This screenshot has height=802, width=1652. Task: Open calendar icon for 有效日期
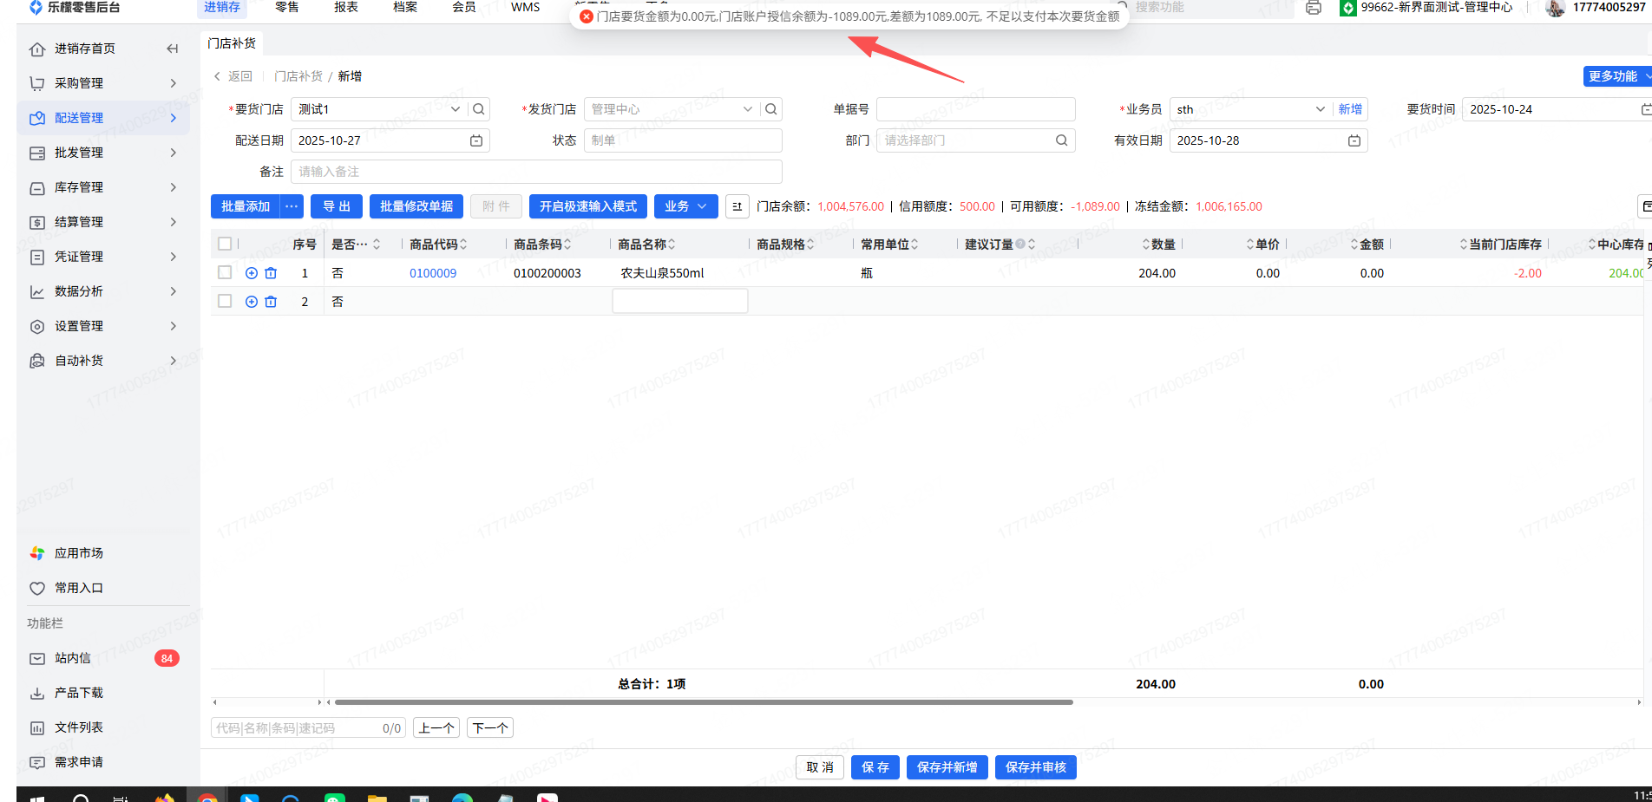click(1354, 140)
